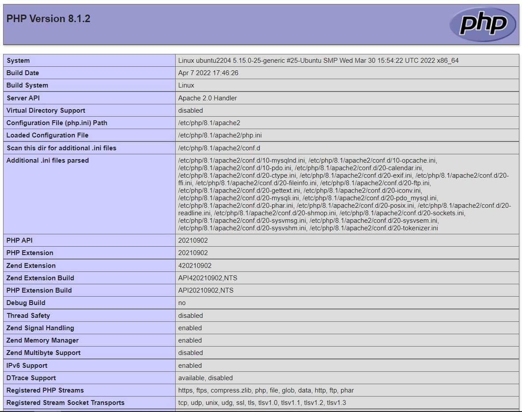The height and width of the screenshot is (412, 522).
Task: Select 'API20210902,NTS' value
Action: (206, 290)
